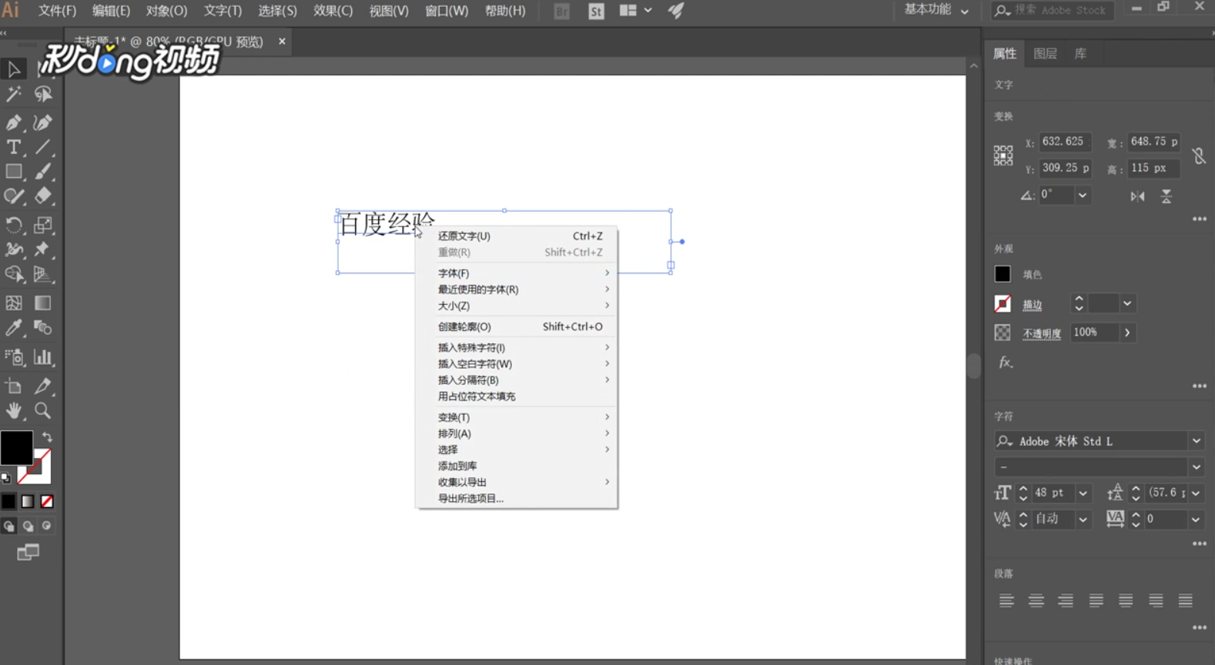Swap fill and stroke colors
The width and height of the screenshot is (1215, 665).
pos(47,436)
